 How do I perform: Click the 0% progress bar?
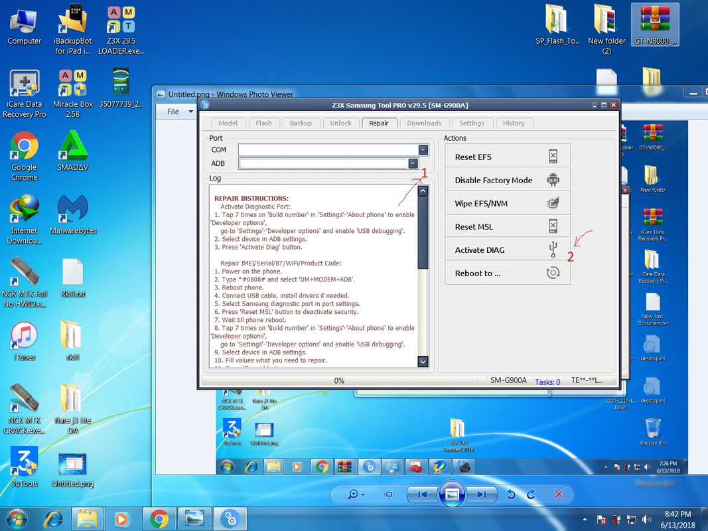pos(339,380)
